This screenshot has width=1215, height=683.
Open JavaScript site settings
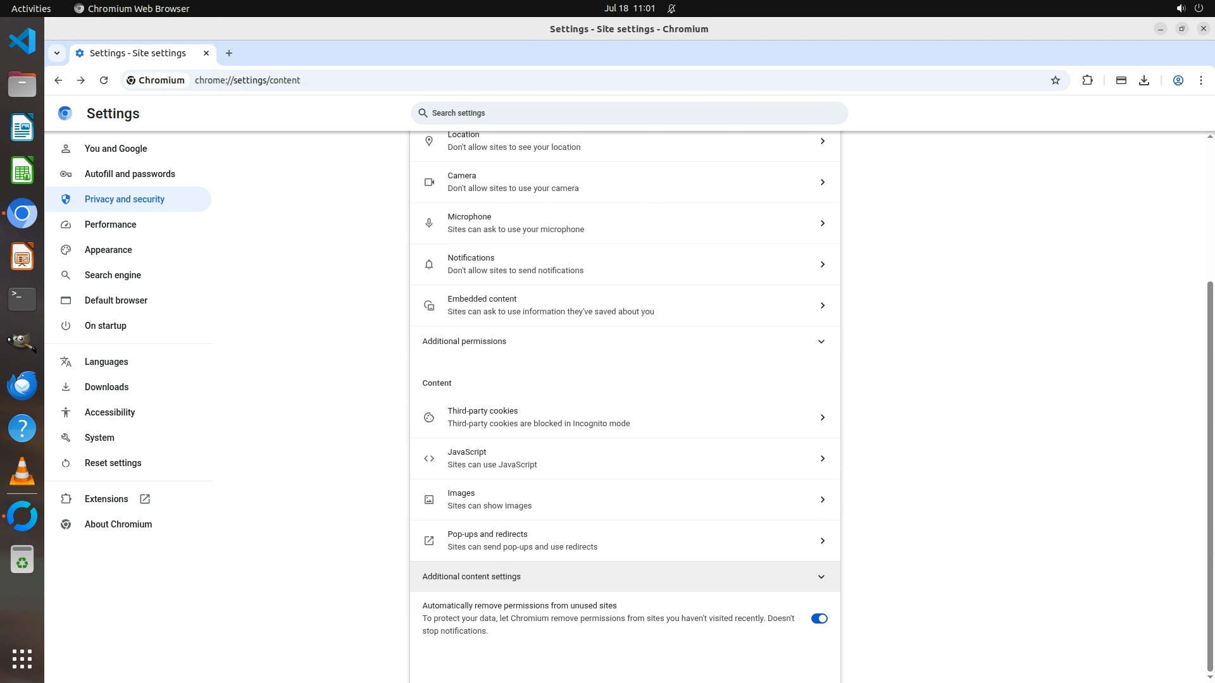click(x=625, y=458)
